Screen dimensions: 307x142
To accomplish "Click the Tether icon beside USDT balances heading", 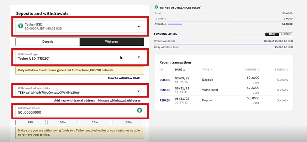I will point(156,7).
